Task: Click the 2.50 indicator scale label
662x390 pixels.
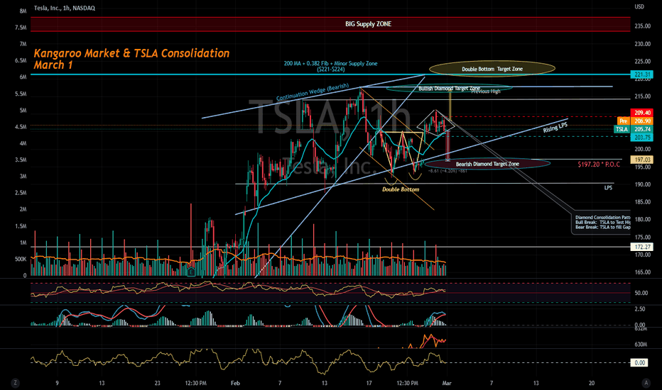Action: [639, 309]
